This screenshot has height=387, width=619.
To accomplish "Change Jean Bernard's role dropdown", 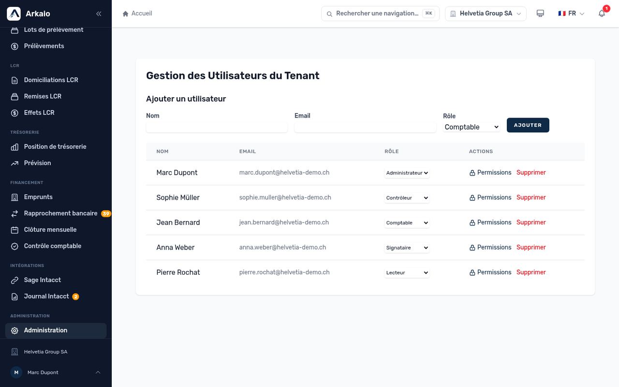I will pos(407,223).
